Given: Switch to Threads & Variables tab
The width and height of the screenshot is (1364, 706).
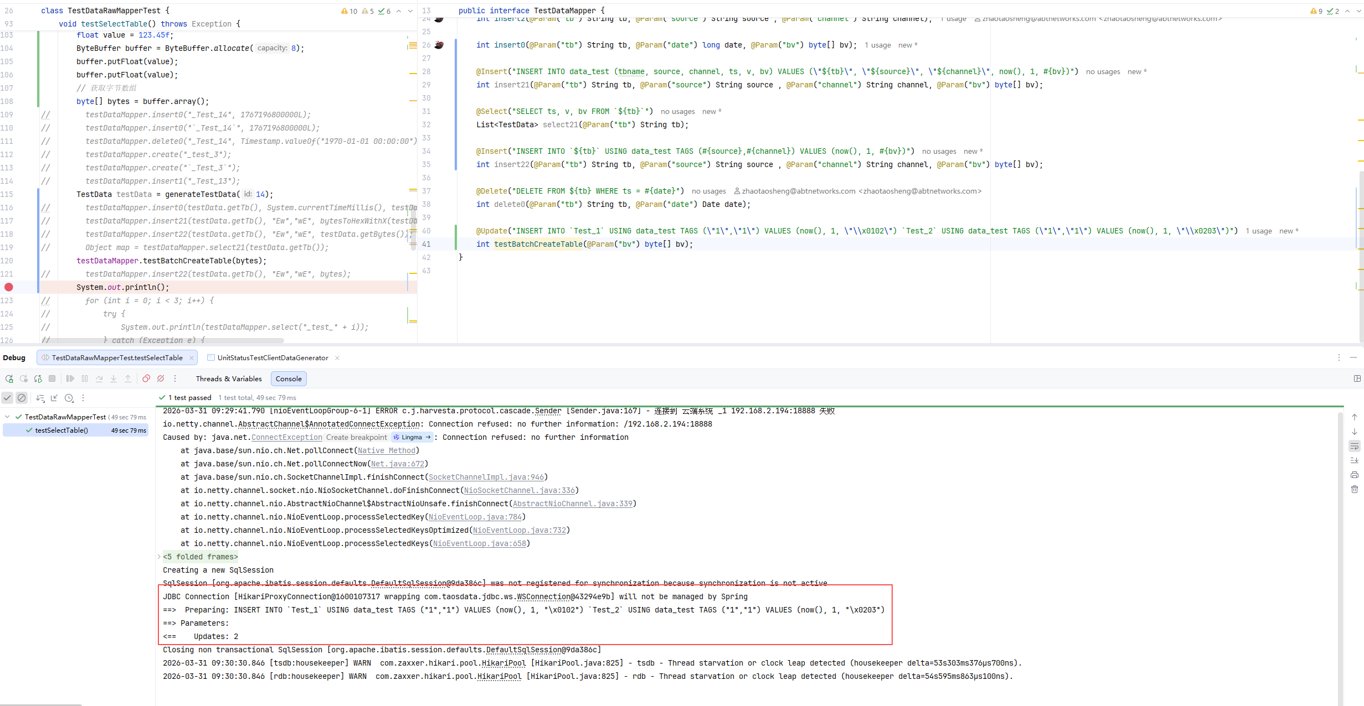Looking at the screenshot, I should coord(229,379).
